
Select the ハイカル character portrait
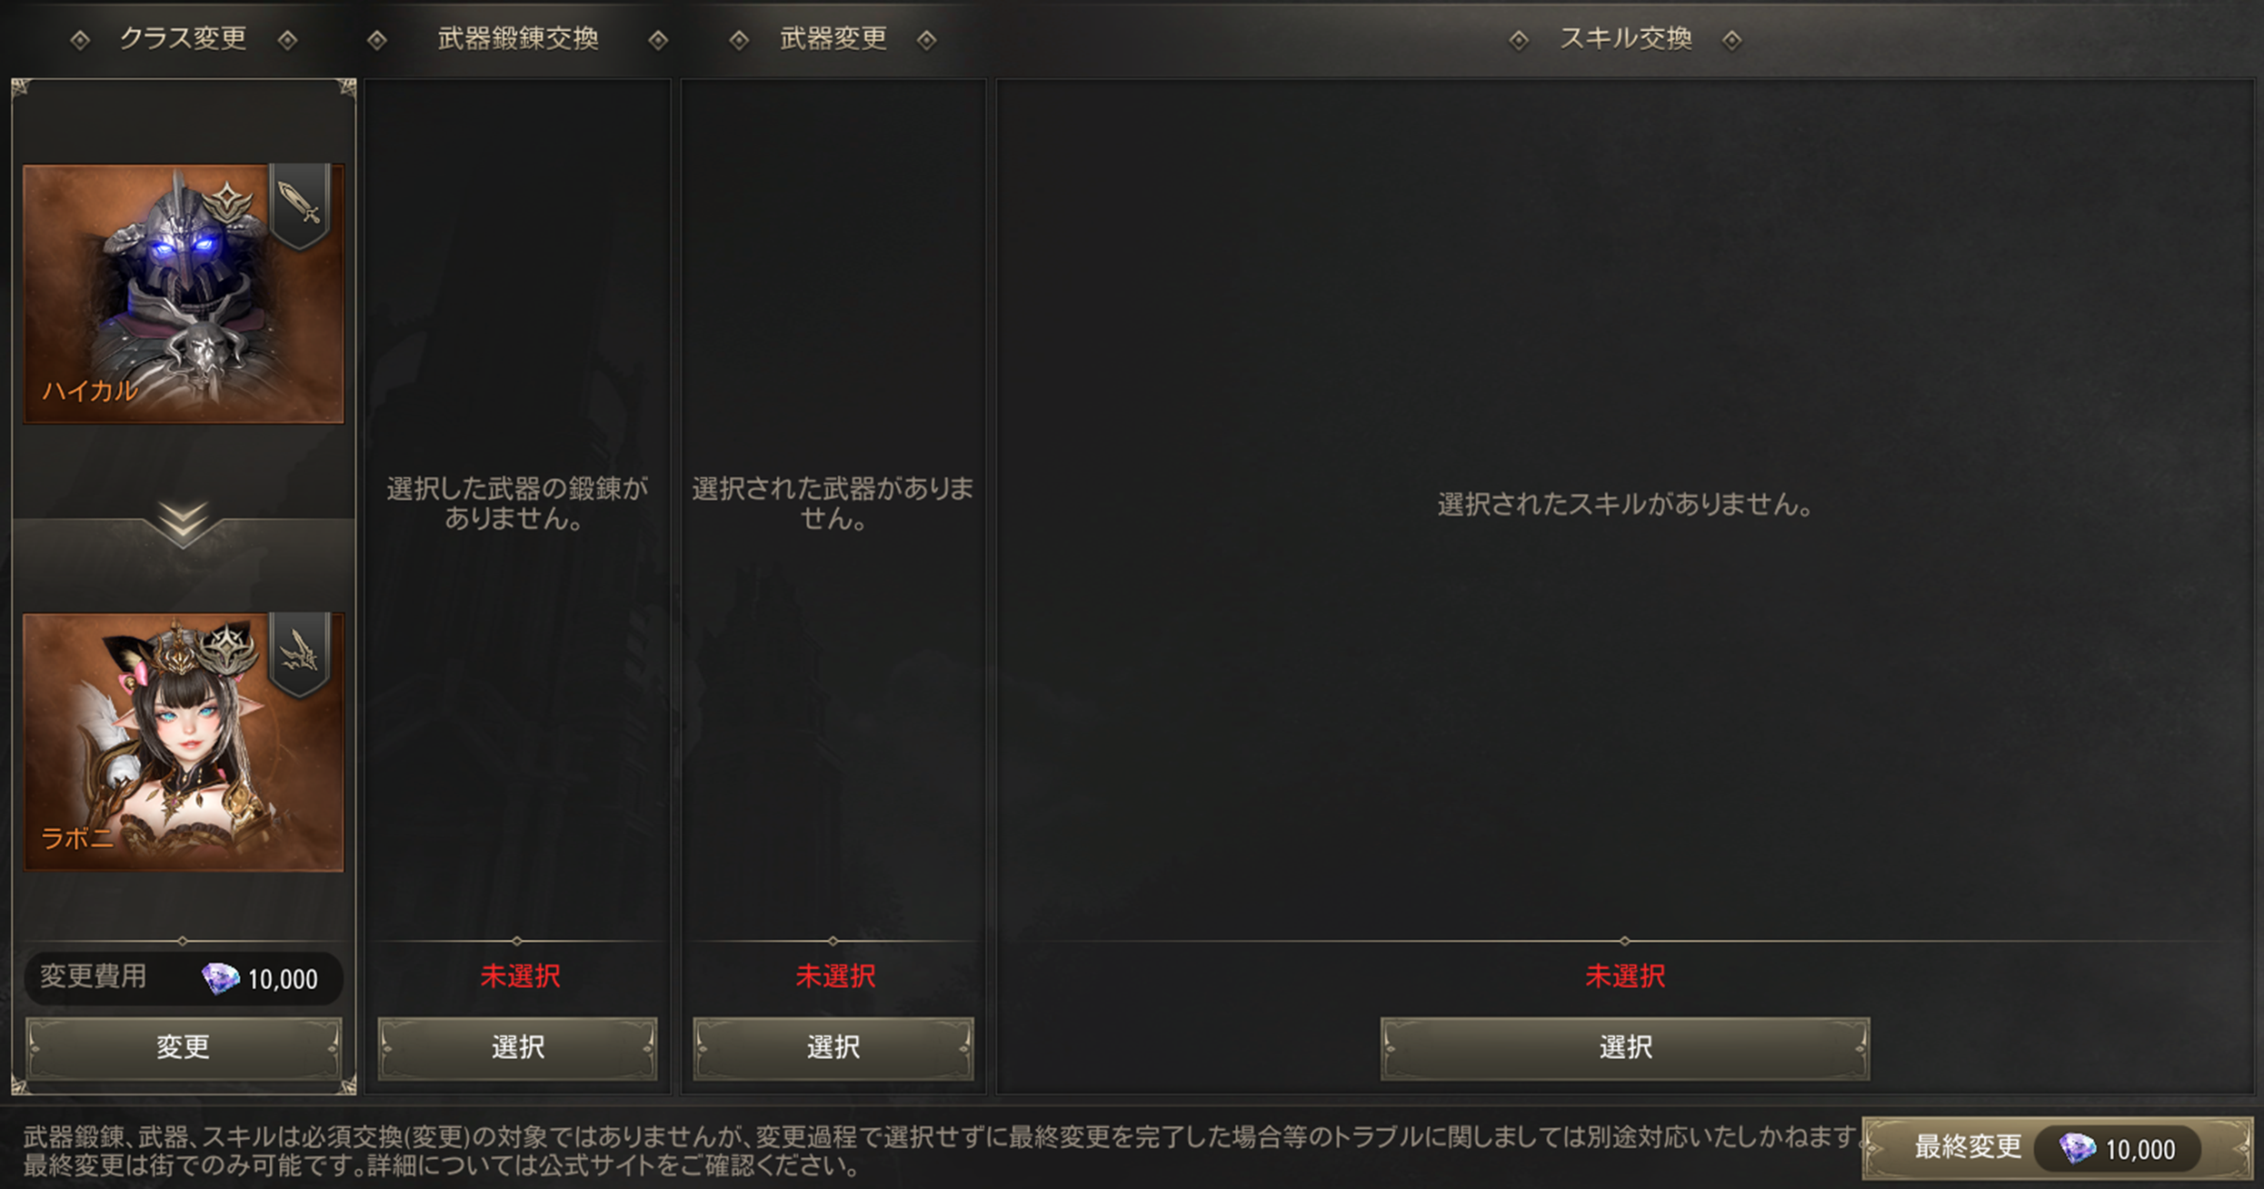pos(184,294)
